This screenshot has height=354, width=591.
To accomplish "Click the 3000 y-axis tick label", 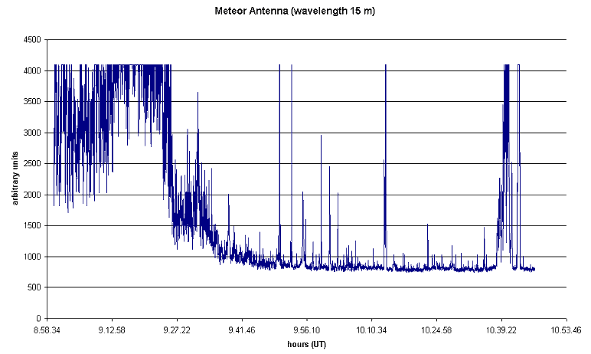I will (32, 133).
